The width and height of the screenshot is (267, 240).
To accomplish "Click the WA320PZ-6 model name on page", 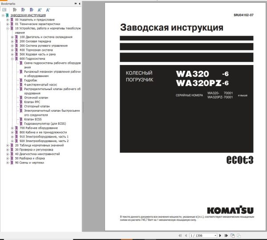I will pyautogui.click(x=202, y=83).
